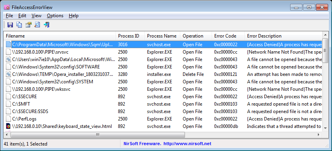Click the file icon next to C:\$MFT
The height and width of the screenshot is (151, 332).
click(x=8, y=104)
